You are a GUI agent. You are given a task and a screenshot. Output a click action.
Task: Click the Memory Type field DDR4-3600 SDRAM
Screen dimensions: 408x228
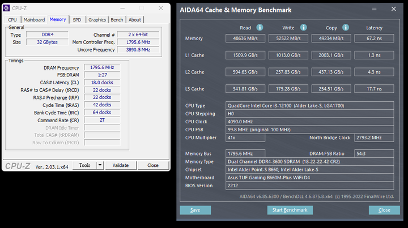309,161
